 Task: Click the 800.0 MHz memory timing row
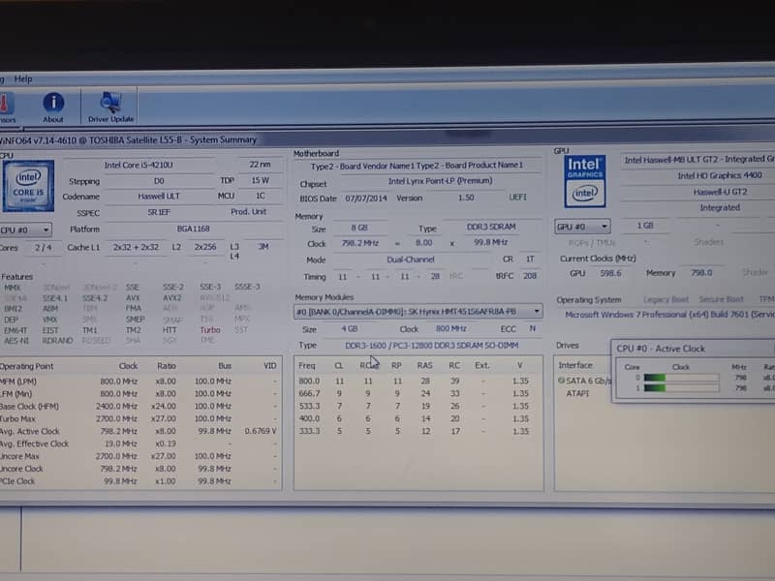pyautogui.click(x=414, y=382)
